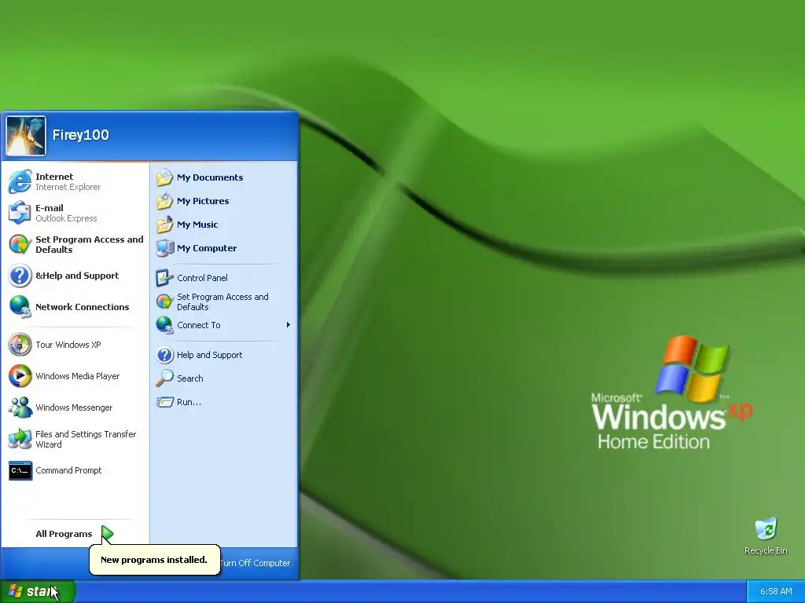Click the Network Connections label

click(82, 307)
